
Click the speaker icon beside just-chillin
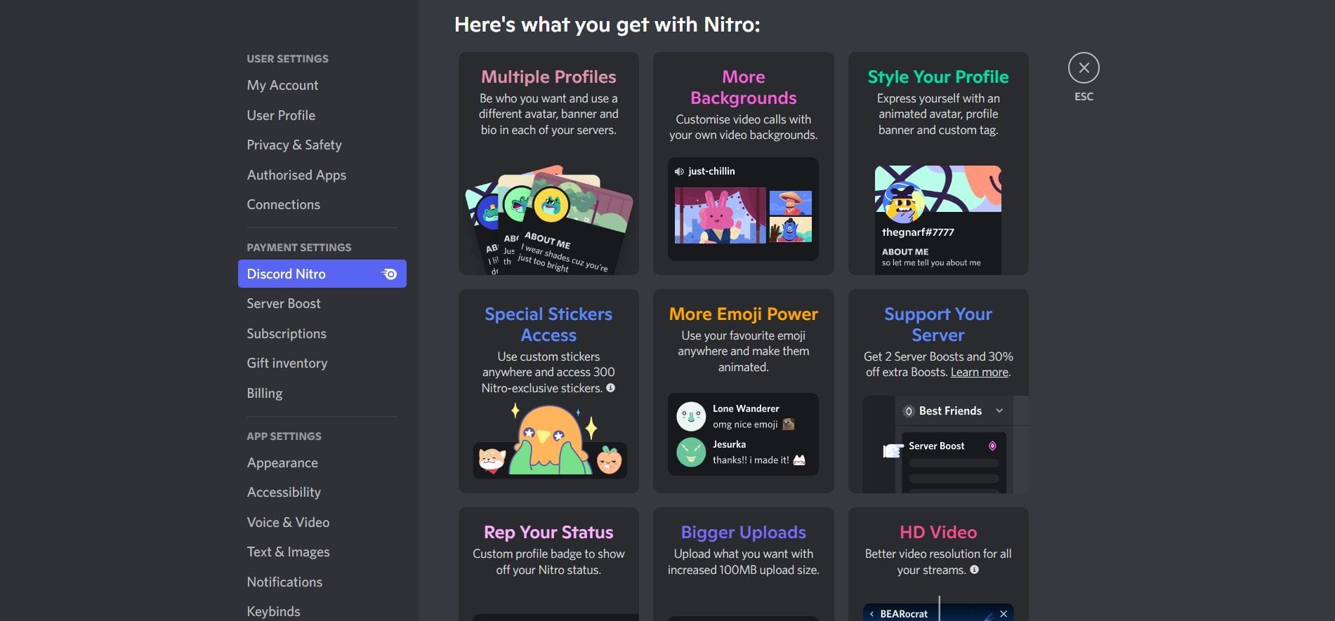679,171
